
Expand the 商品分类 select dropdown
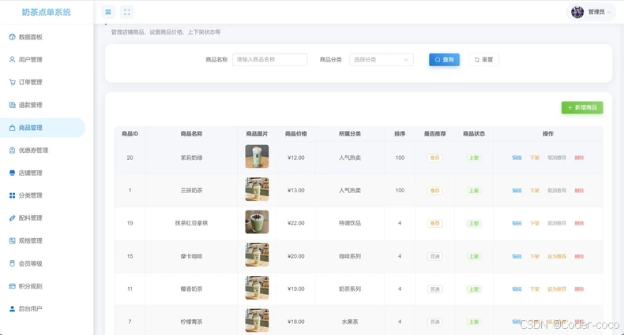coord(382,60)
